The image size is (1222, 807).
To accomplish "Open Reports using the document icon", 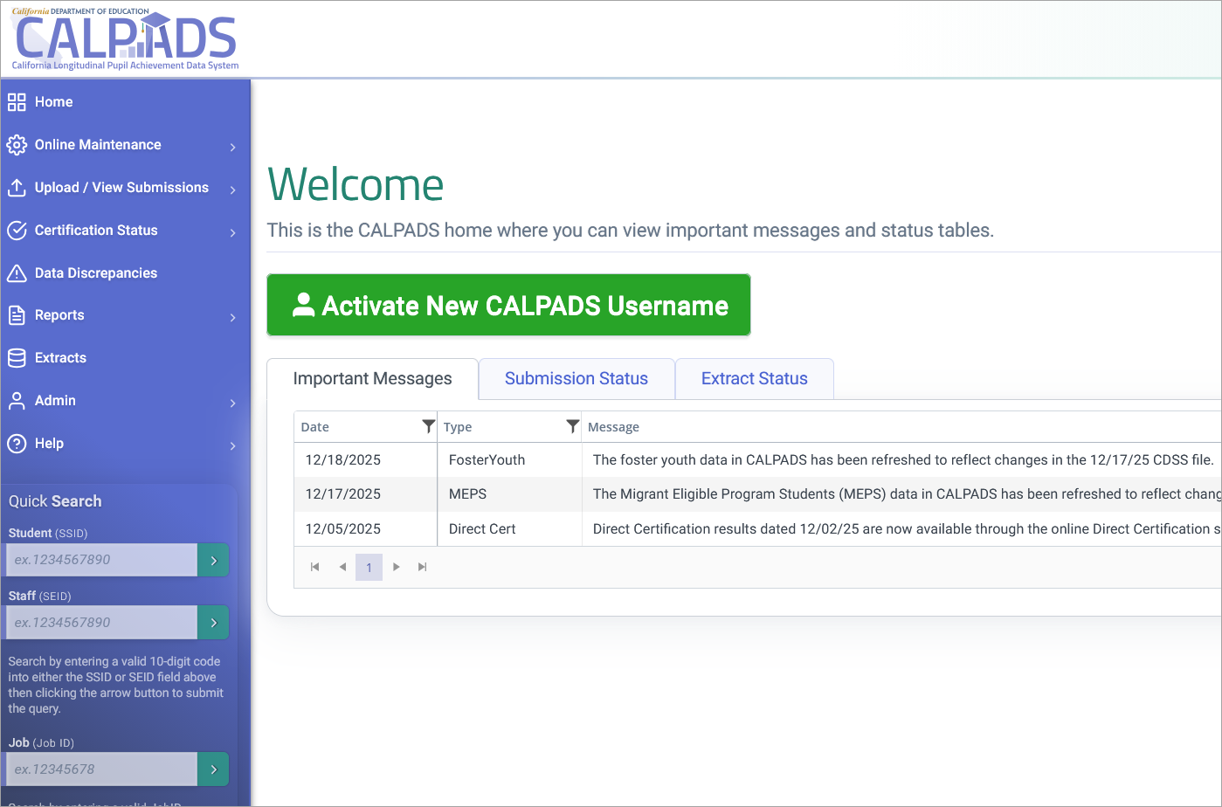I will pyautogui.click(x=17, y=315).
